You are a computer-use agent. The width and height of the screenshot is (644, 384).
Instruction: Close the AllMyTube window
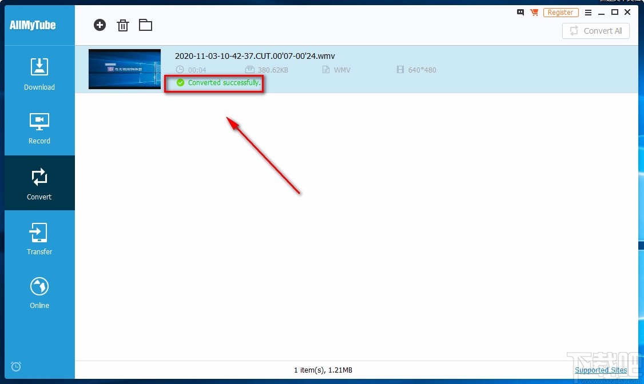[x=627, y=13]
